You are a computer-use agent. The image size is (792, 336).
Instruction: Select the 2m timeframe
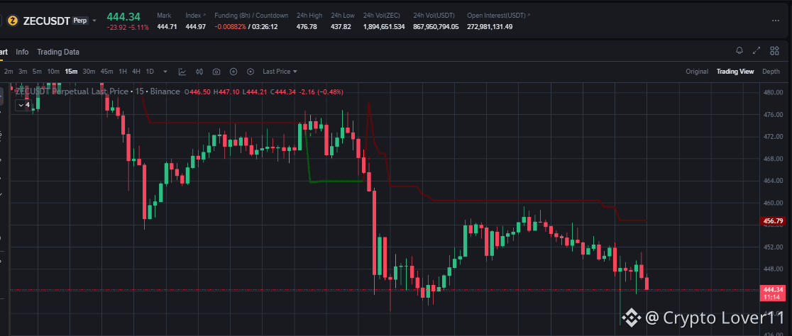pos(9,72)
